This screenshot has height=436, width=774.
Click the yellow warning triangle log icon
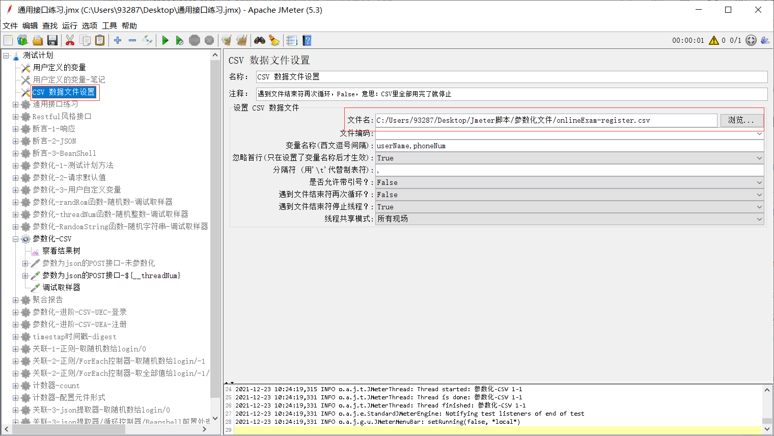pos(714,40)
